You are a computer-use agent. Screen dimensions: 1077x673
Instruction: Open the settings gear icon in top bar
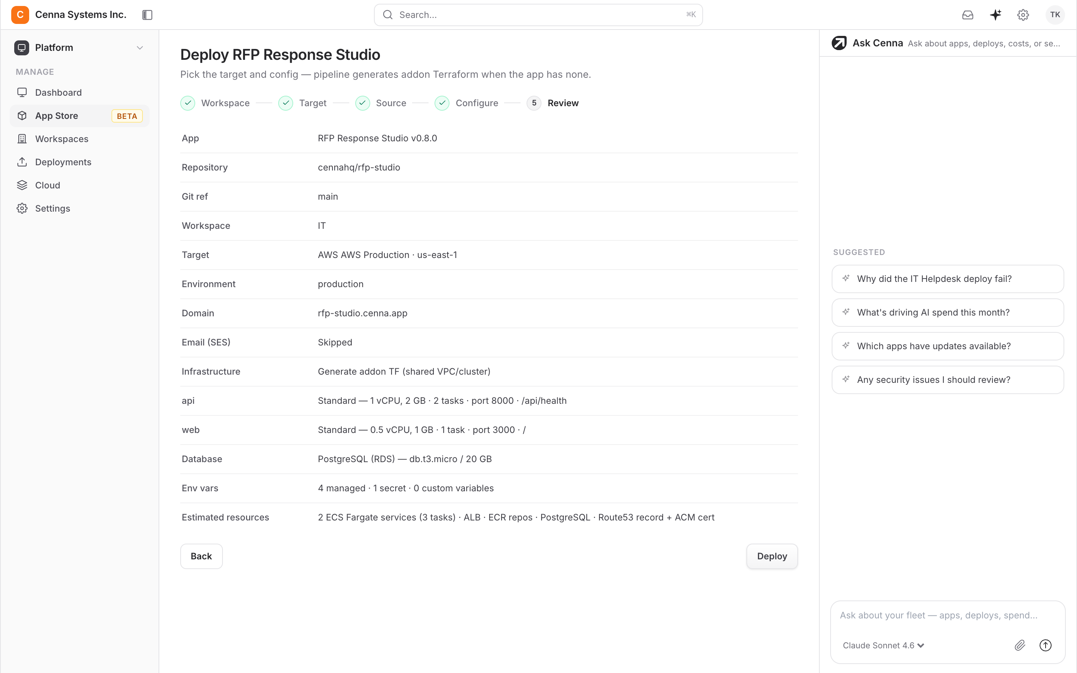point(1023,15)
